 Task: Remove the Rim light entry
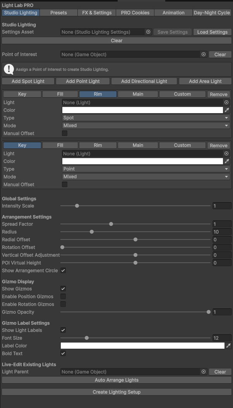tap(218, 94)
